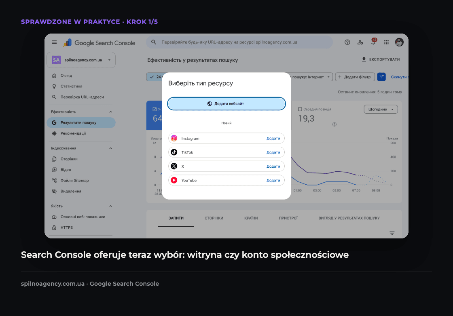
Task: Toggle the checked blue metric card checkbox
Action: (x=155, y=109)
